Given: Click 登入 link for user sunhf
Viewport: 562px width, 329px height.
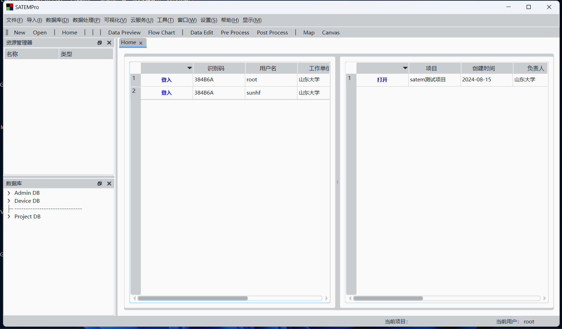Looking at the screenshot, I should click(167, 93).
